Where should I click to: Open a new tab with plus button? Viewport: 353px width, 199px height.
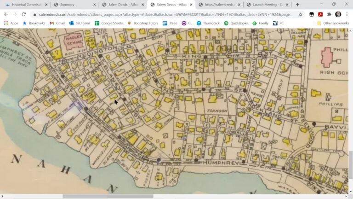point(297,5)
